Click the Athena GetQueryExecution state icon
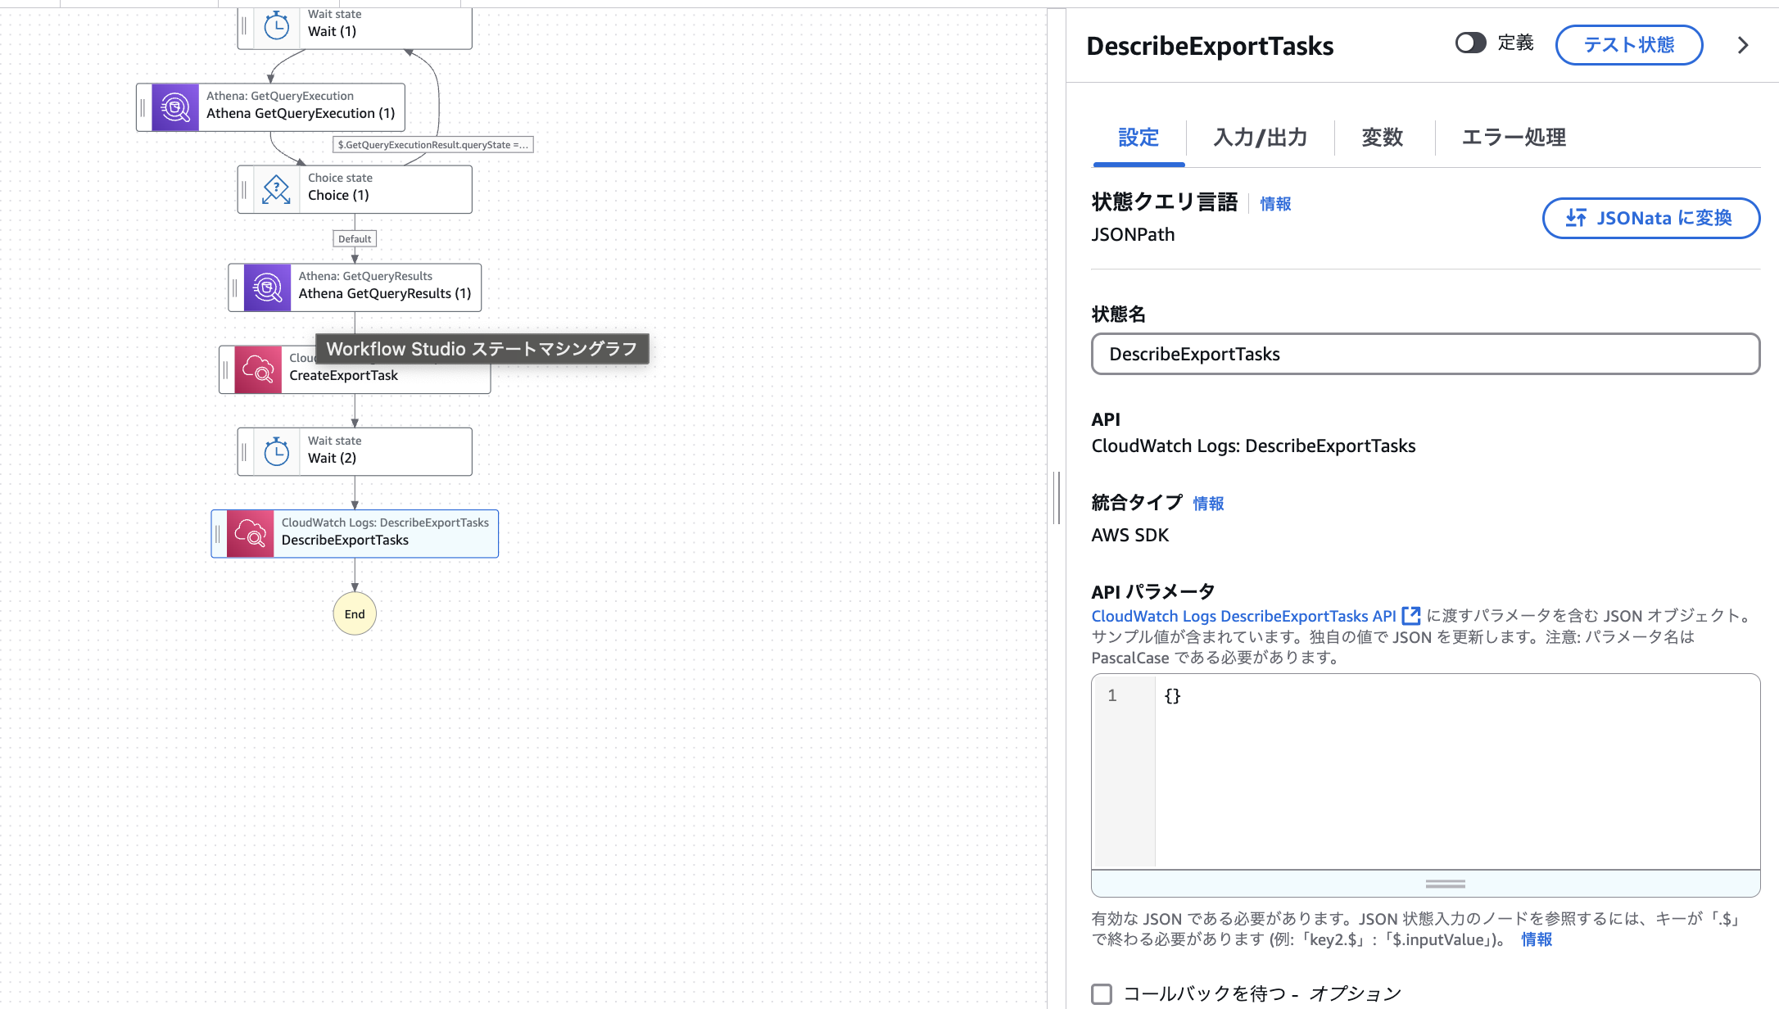Image resolution: width=1779 pixels, height=1009 pixels. 175,107
